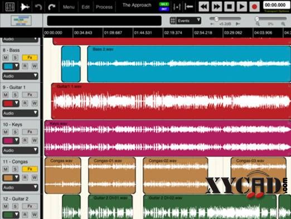Image resolution: width=291 pixels, height=219 pixels.
Task: Rewind the transport
Action: pyautogui.click(x=203, y=7)
